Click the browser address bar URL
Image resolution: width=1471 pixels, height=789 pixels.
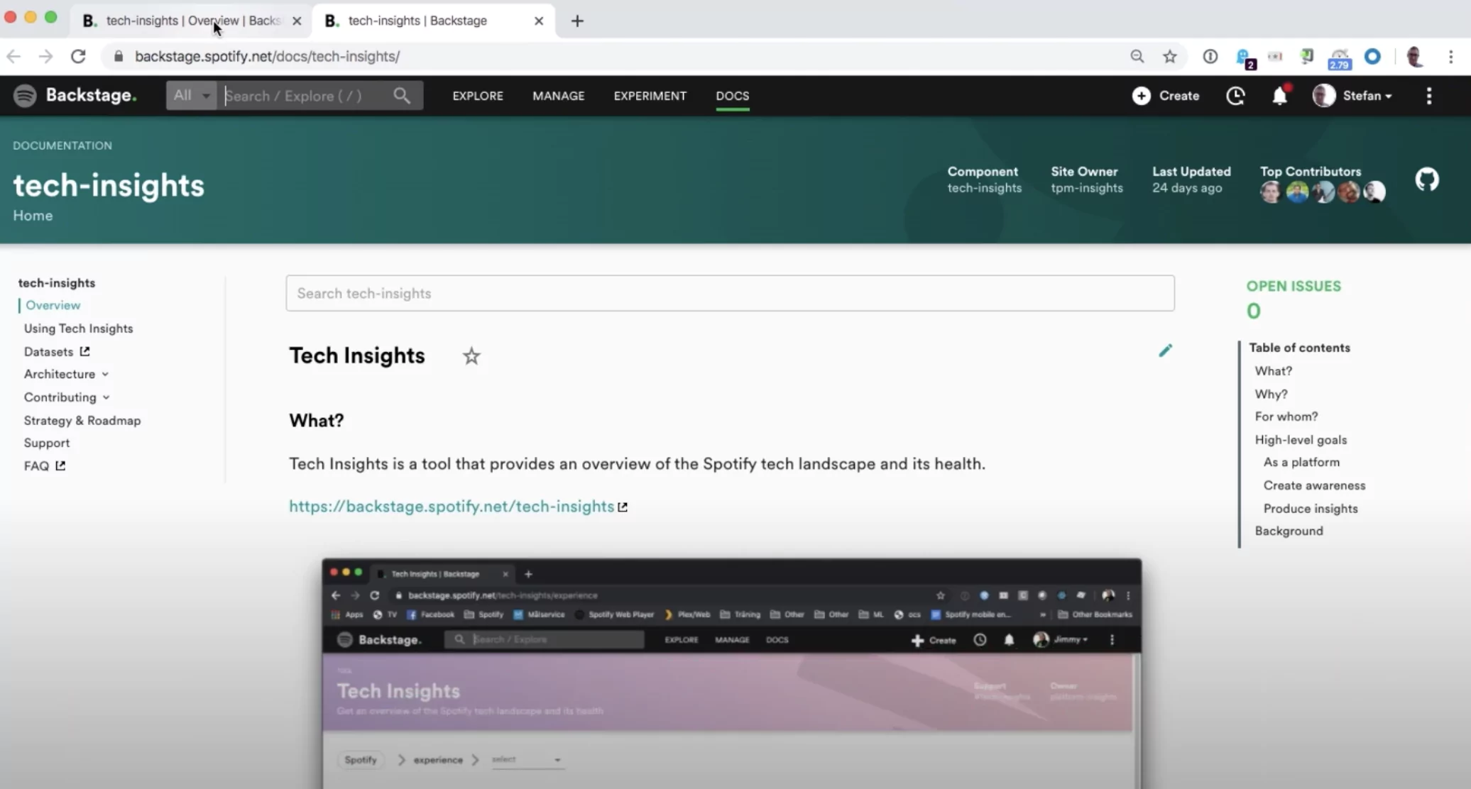(x=267, y=56)
